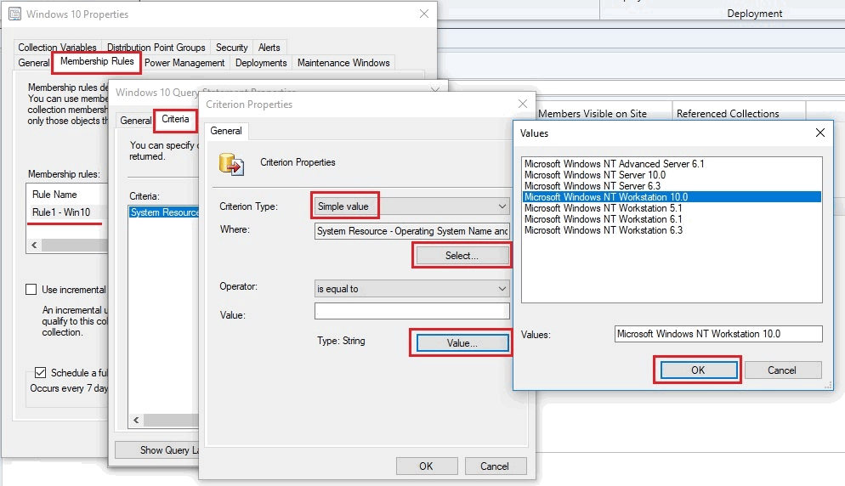Select Criteria tab in Query Statement dialog
This screenshot has height=486, width=845.
click(175, 119)
